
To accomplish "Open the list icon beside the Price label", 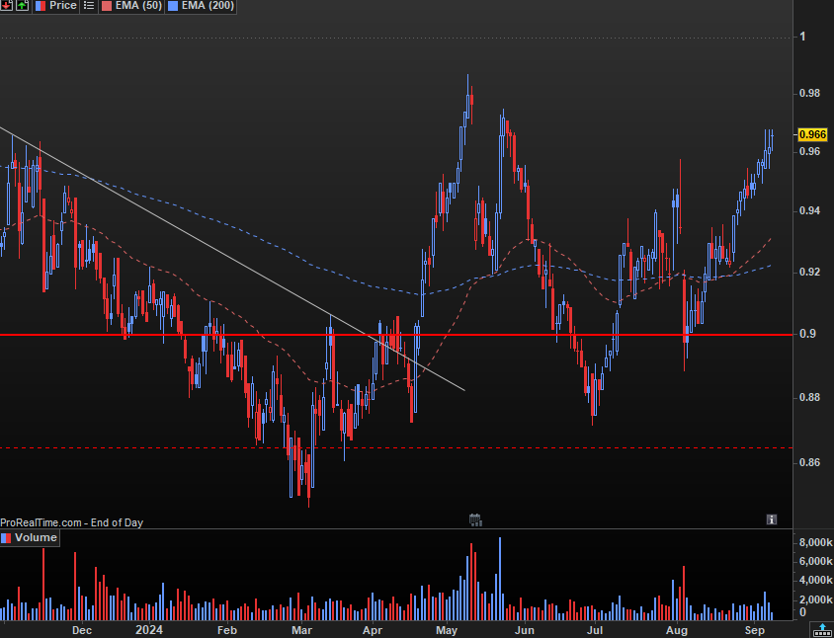I will tap(89, 6).
